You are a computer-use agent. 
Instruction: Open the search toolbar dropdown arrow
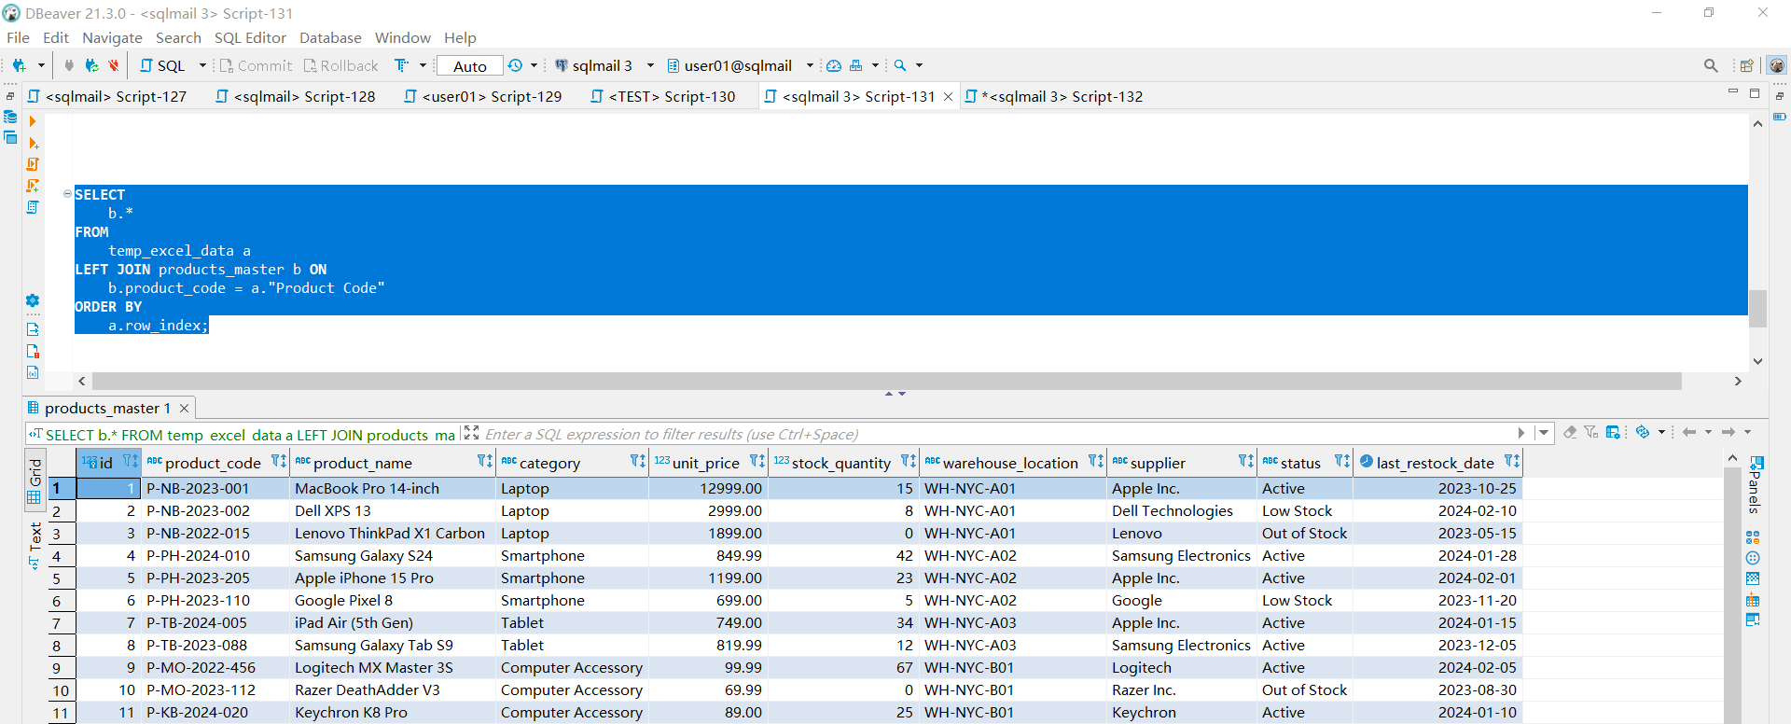tap(919, 65)
